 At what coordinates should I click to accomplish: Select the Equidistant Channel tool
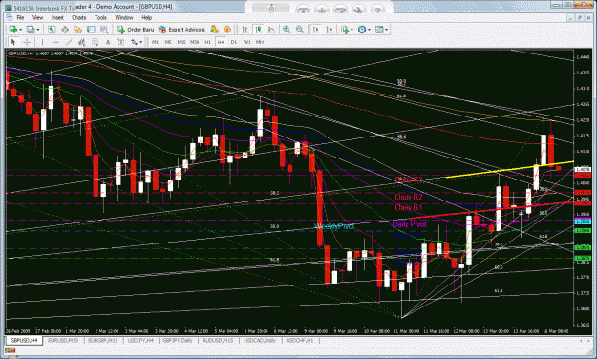82,42
